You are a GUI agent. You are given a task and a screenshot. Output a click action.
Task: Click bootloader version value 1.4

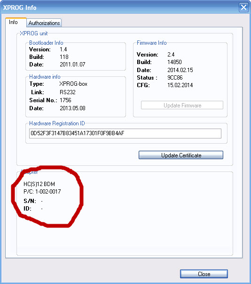coord(63,49)
